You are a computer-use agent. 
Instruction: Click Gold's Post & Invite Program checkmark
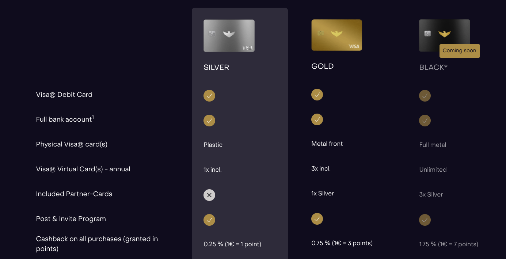click(317, 219)
